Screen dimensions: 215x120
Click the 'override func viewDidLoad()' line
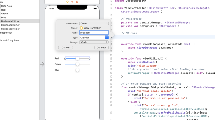coord(144,58)
